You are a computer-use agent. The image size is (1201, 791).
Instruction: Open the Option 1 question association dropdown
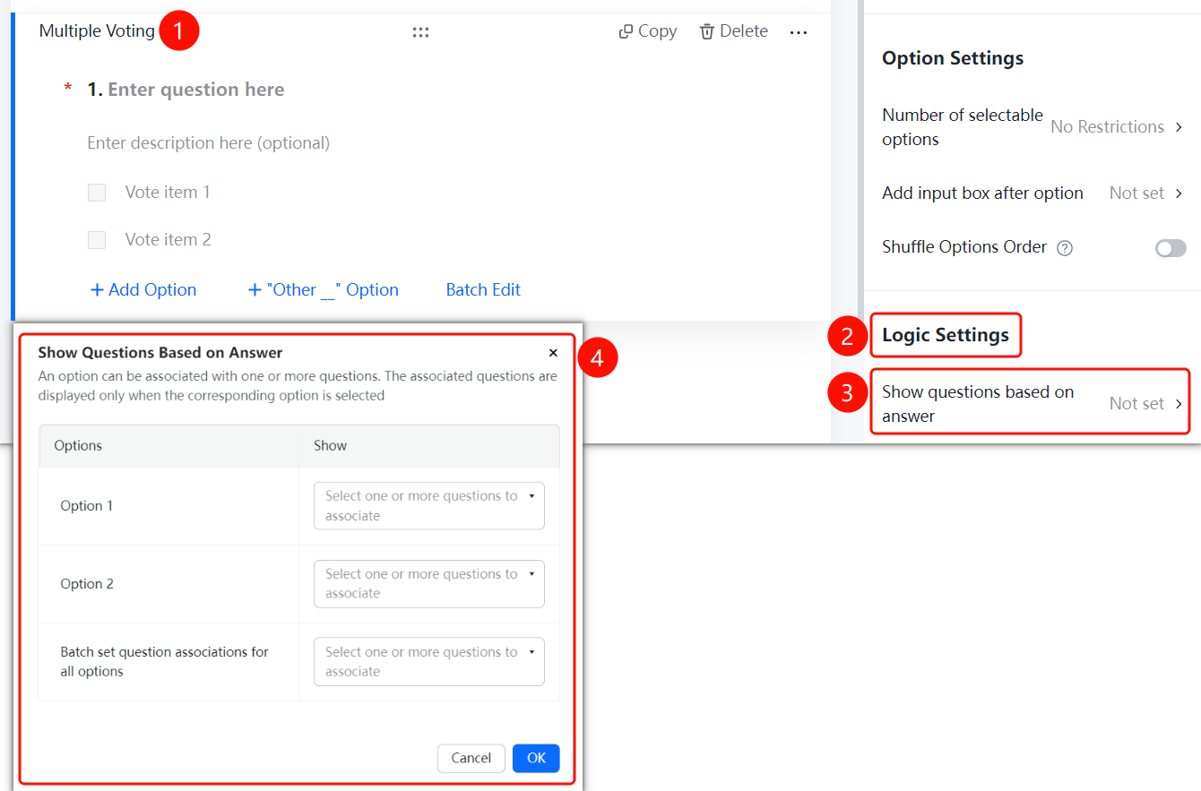[x=429, y=506]
